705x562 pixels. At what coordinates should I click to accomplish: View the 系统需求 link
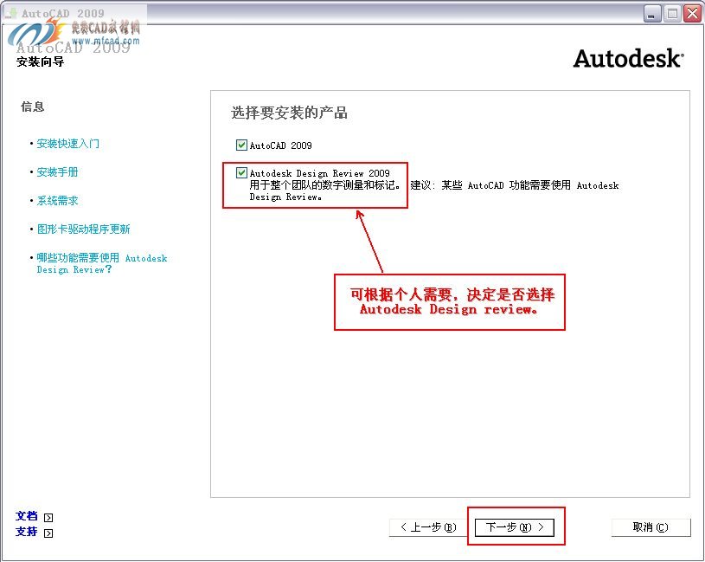tap(58, 201)
